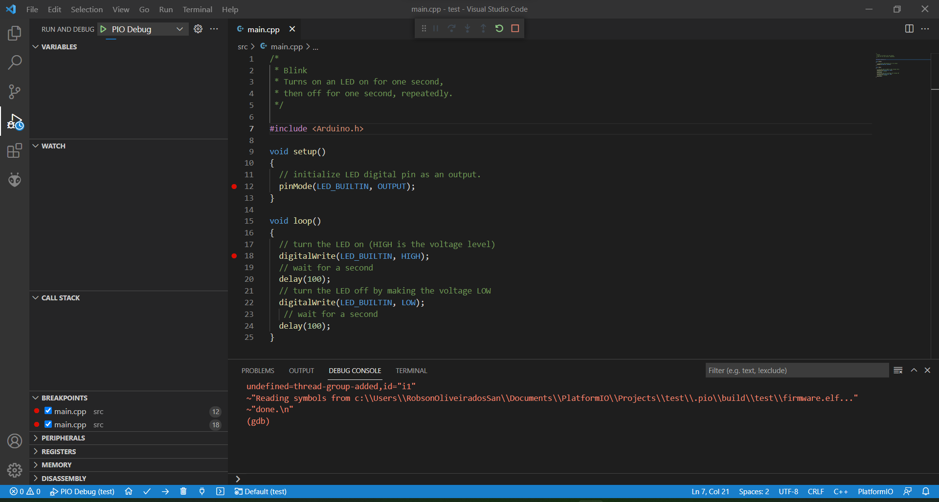Image resolution: width=939 pixels, height=502 pixels.
Task: Select language mode C++ in status bar
Action: coord(841,491)
